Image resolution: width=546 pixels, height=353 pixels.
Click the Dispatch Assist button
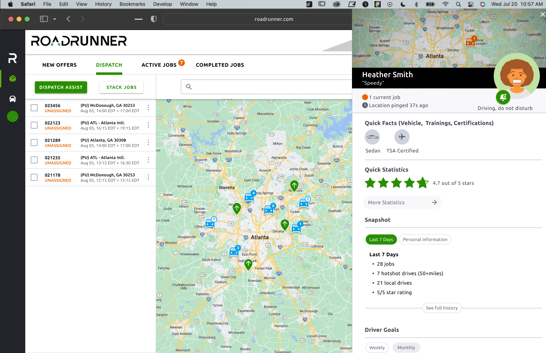click(61, 87)
